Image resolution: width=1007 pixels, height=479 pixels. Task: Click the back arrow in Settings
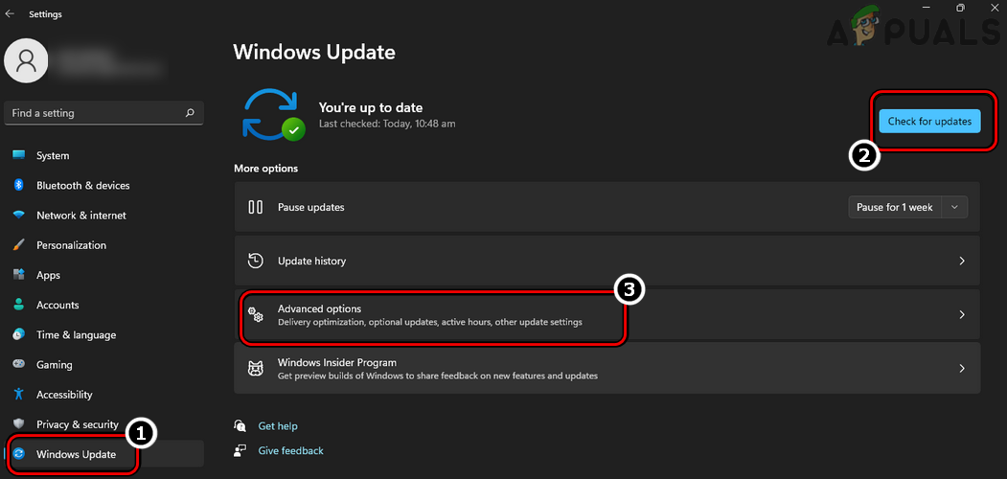tap(11, 14)
